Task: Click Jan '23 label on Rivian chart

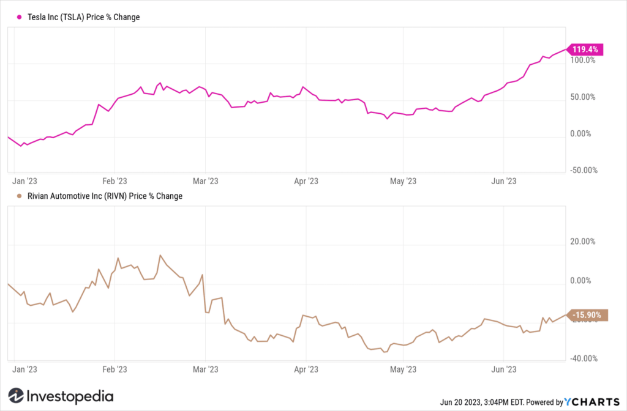Action: pyautogui.click(x=24, y=369)
